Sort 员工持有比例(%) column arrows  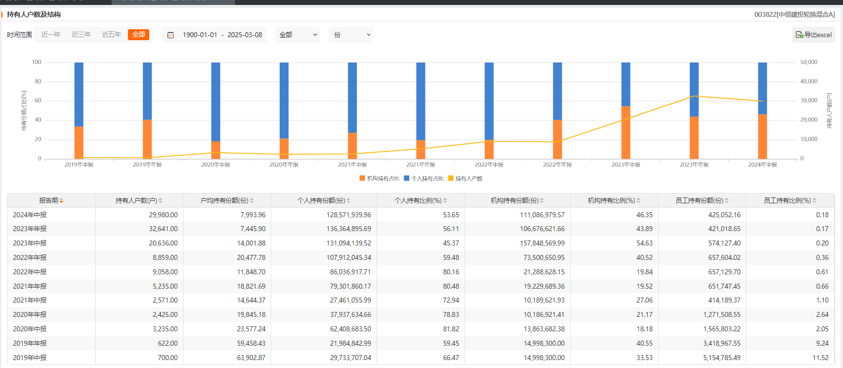point(815,201)
